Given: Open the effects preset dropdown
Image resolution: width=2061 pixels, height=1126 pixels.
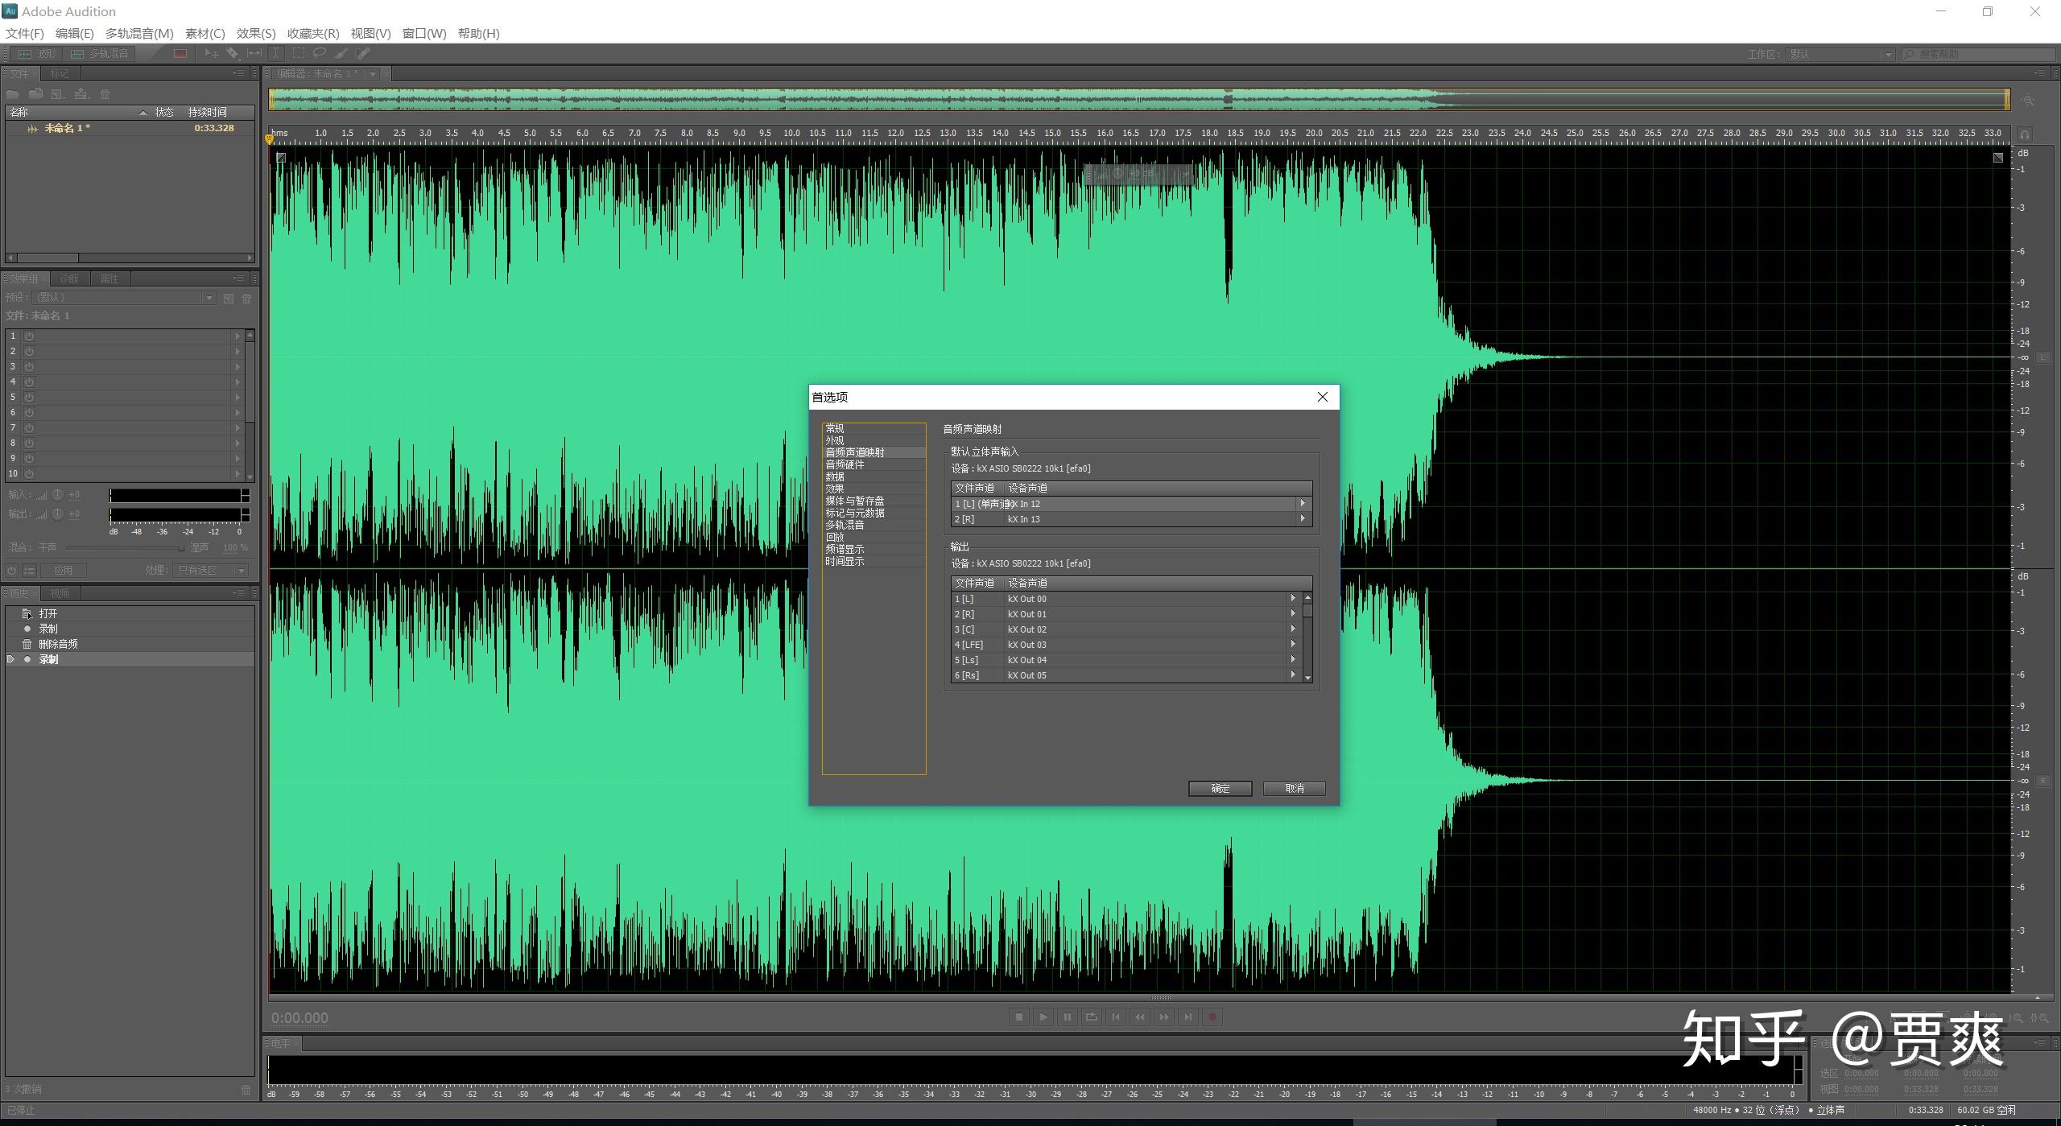Looking at the screenshot, I should click(x=125, y=298).
